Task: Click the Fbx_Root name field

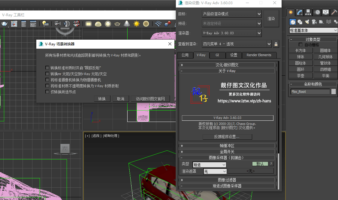Action: [x=310, y=92]
